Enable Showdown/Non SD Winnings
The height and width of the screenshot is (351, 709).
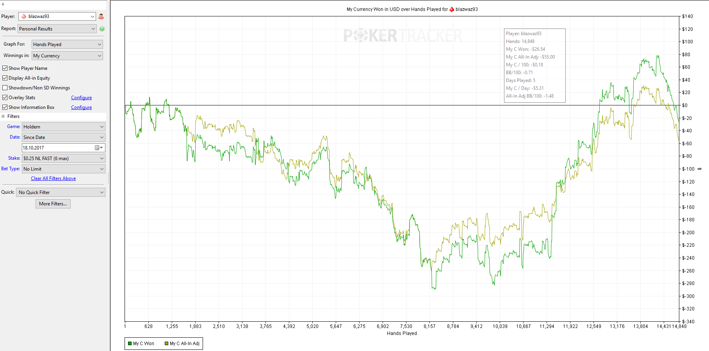click(5, 87)
